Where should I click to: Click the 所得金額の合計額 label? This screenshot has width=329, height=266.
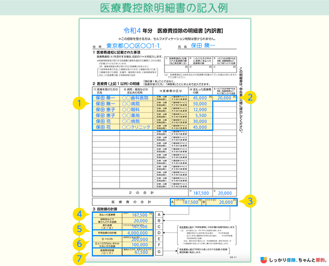pyautogui.click(x=107, y=233)
